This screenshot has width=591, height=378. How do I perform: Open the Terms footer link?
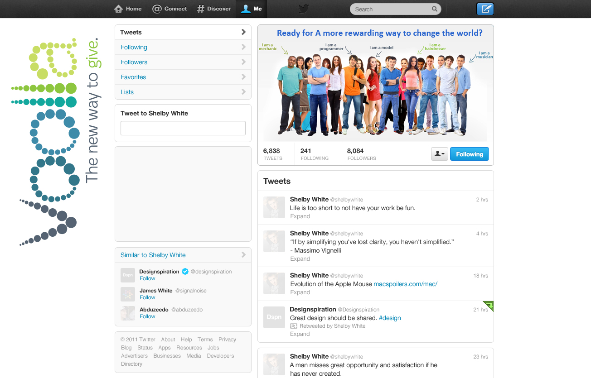tap(205, 340)
